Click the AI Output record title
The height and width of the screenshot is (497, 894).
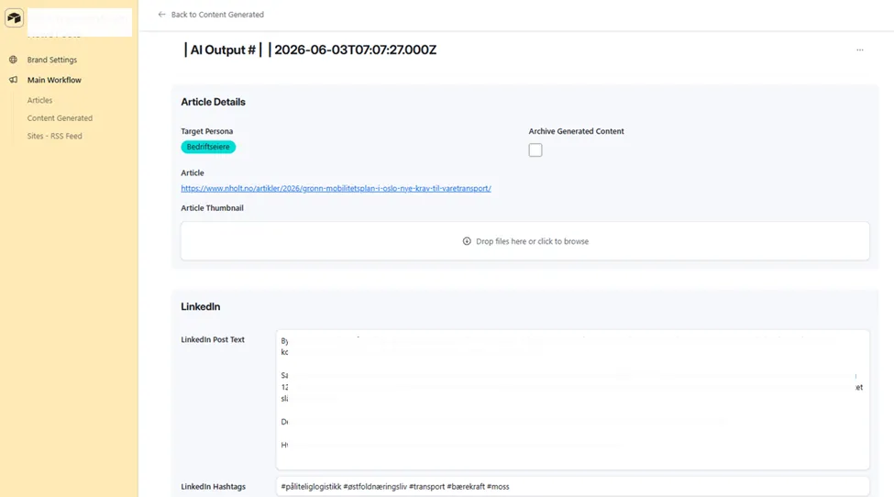310,50
